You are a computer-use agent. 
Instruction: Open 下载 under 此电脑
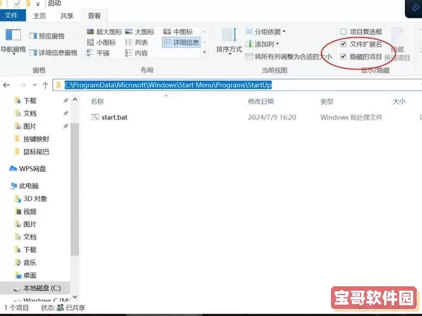click(30, 250)
